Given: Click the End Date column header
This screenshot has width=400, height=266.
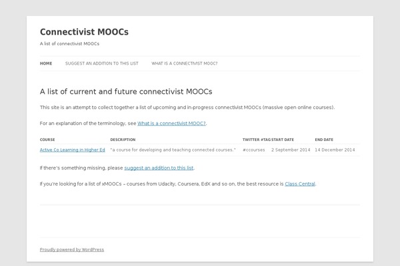Looking at the screenshot, I should coord(324,140).
